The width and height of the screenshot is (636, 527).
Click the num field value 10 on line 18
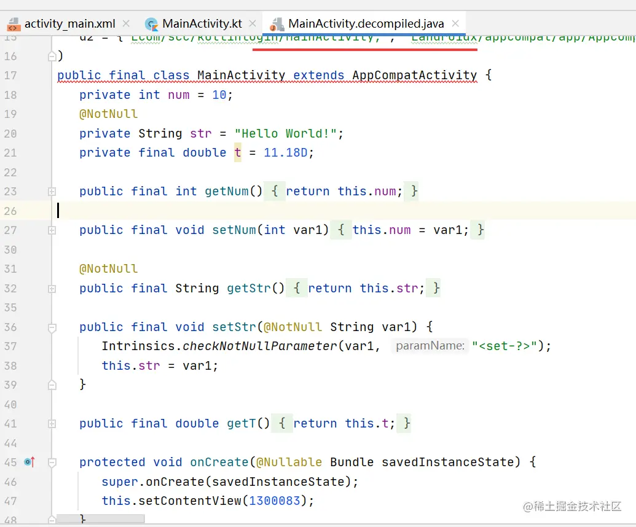pos(219,95)
